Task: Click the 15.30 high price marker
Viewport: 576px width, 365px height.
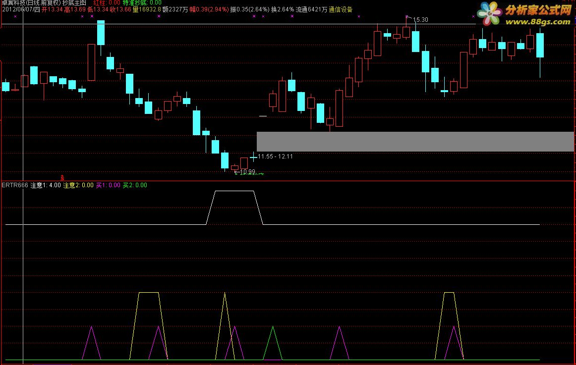Action: point(421,20)
